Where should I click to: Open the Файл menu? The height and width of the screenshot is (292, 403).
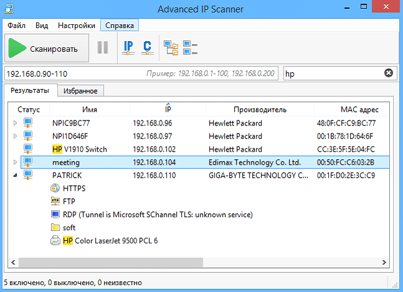[x=16, y=26]
